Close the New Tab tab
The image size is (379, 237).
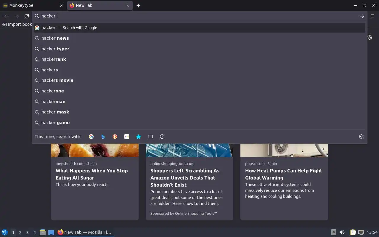click(x=128, y=5)
